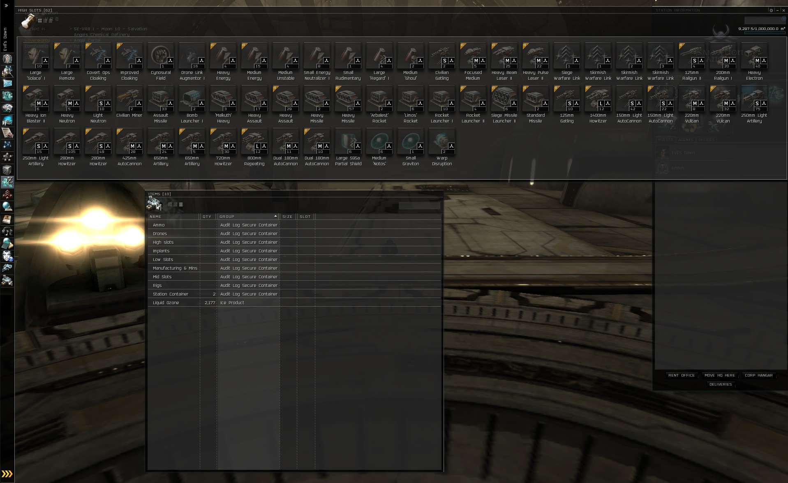Image resolution: width=788 pixels, height=483 pixels.
Task: Select the Implants container row
Action: point(294,251)
